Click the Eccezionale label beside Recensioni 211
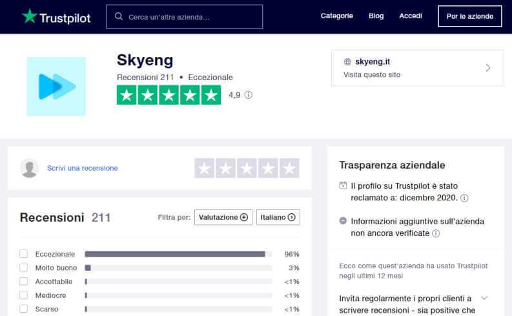The width and height of the screenshot is (512, 316). pos(210,78)
